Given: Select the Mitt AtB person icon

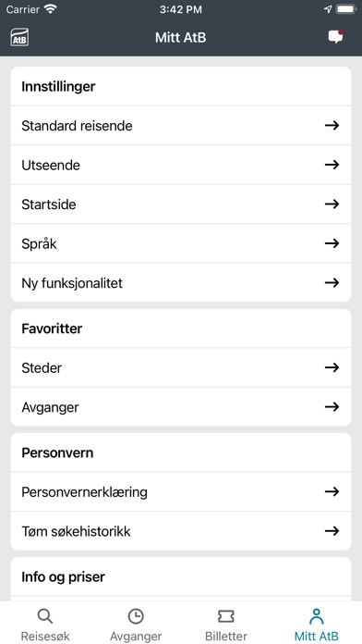Looking at the screenshot, I should [316, 616].
